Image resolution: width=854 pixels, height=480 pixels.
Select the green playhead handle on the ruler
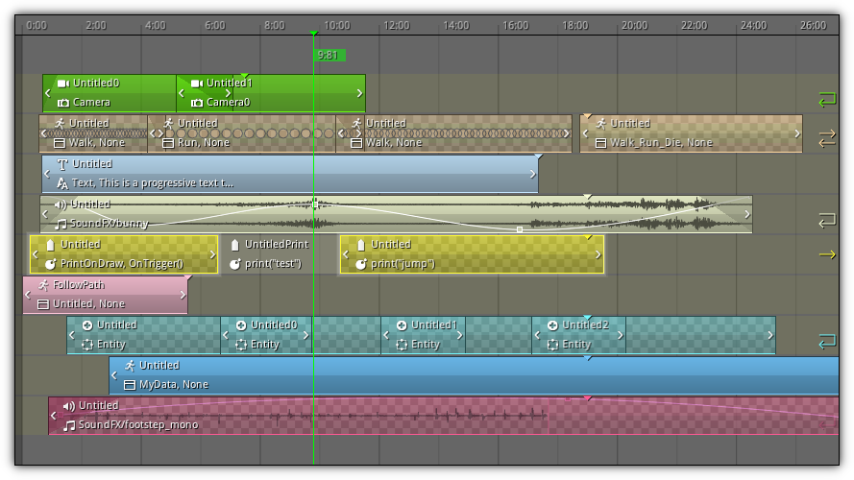point(314,34)
